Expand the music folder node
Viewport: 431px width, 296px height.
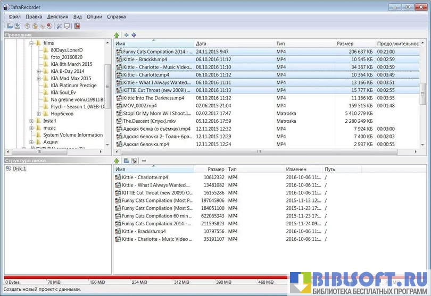pos(31,128)
